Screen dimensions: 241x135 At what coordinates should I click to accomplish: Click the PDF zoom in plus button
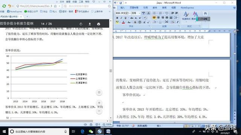[99, 103]
